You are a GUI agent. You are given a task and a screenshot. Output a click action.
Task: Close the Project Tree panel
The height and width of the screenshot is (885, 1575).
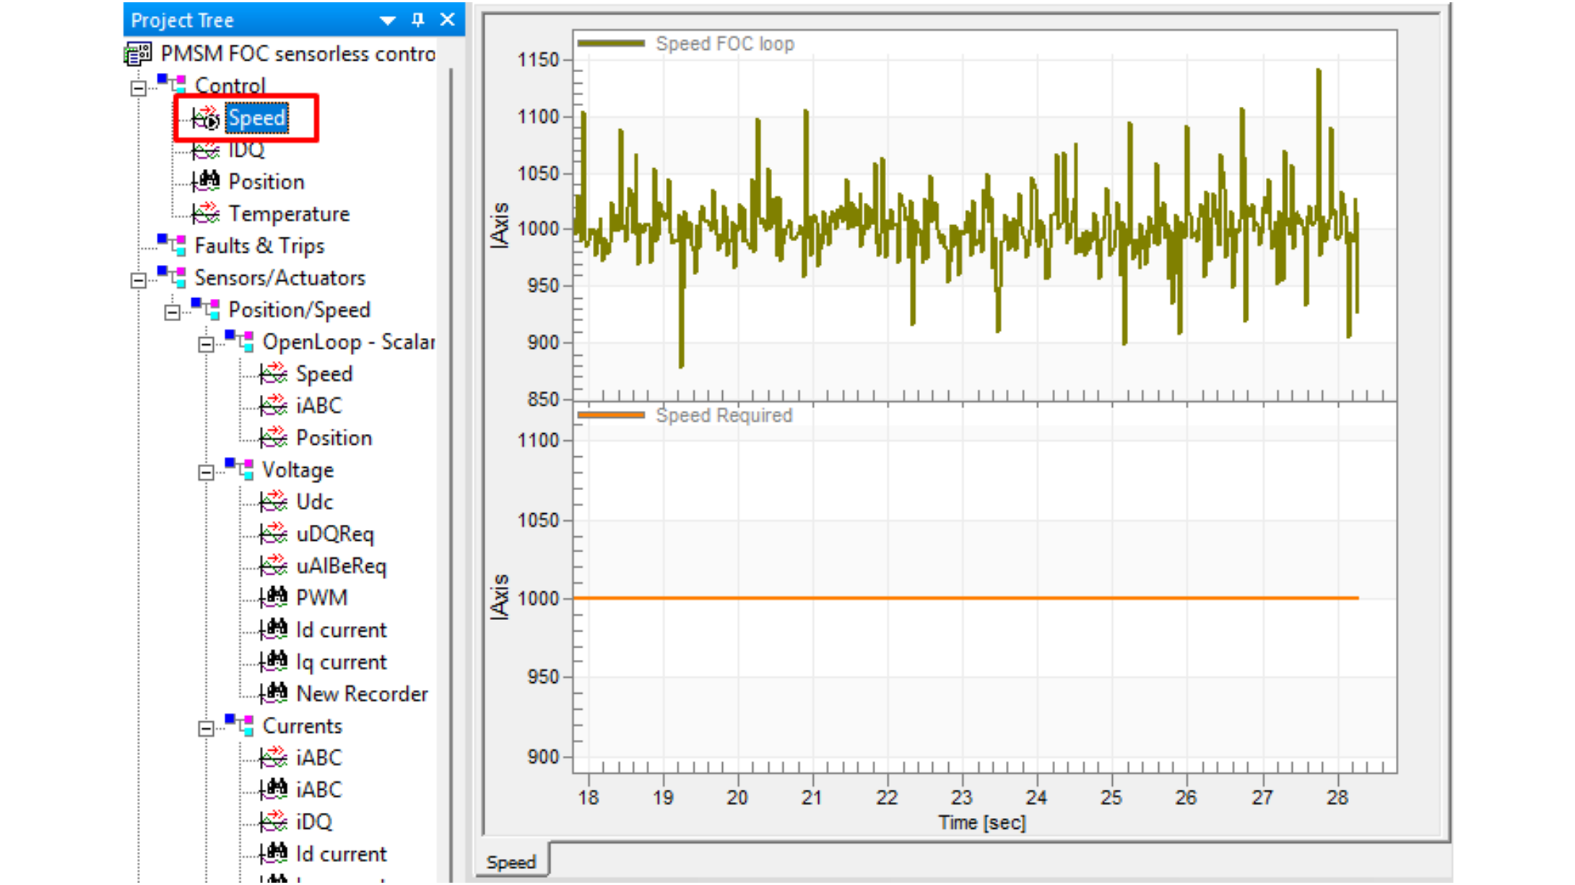click(x=448, y=20)
